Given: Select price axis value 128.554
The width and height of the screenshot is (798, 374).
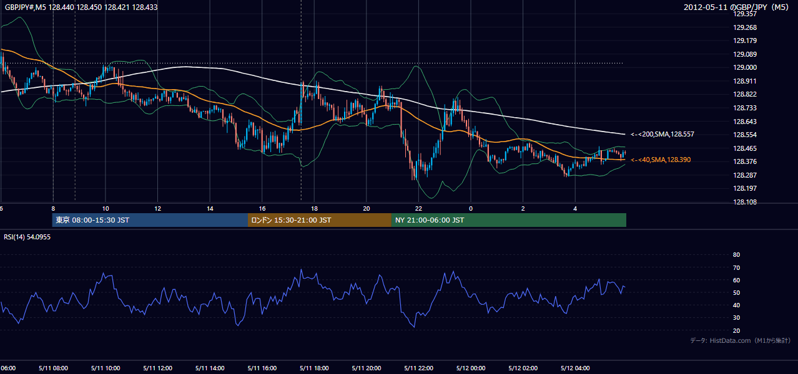Looking at the screenshot, I should point(745,135).
